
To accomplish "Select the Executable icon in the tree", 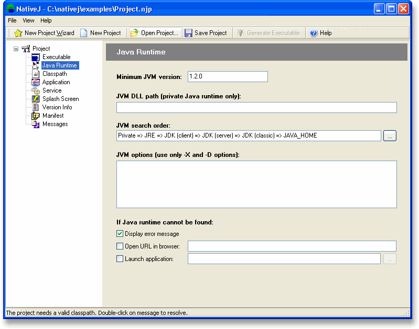I will point(36,57).
